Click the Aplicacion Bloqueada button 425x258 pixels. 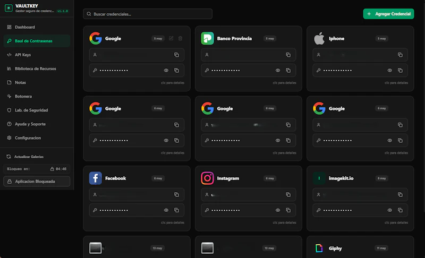(x=37, y=182)
